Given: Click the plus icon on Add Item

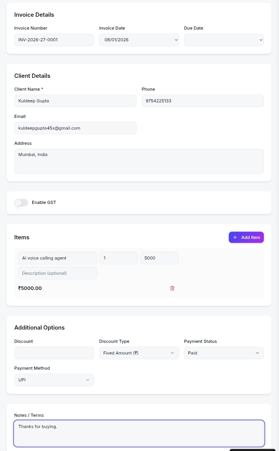Looking at the screenshot, I should click(235, 237).
